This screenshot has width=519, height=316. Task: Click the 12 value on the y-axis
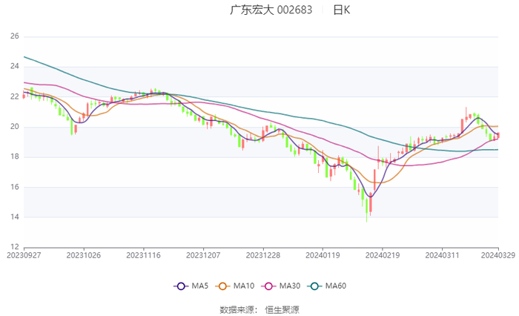click(x=14, y=247)
